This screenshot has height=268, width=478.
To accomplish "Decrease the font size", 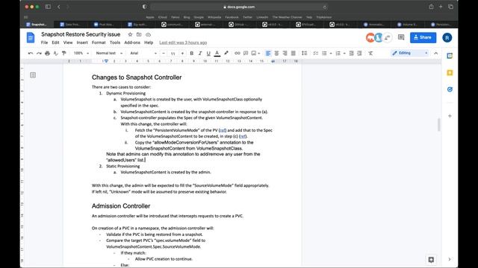I will tap(164, 53).
